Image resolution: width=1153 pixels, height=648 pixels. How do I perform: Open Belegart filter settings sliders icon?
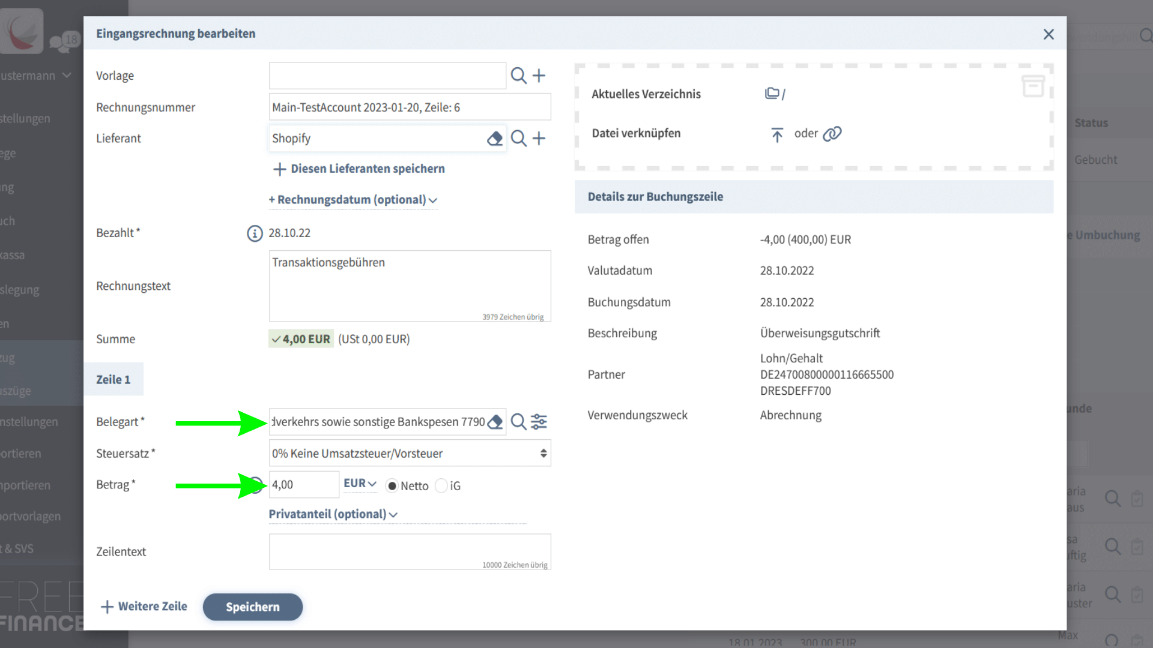pyautogui.click(x=539, y=422)
